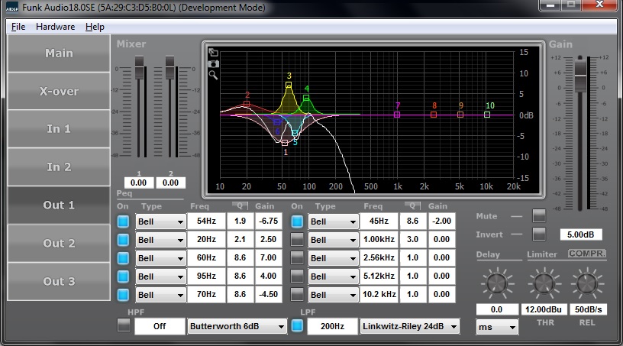Click the 200Hz LPF frequency field
The width and height of the screenshot is (623, 346).
pos(331,327)
